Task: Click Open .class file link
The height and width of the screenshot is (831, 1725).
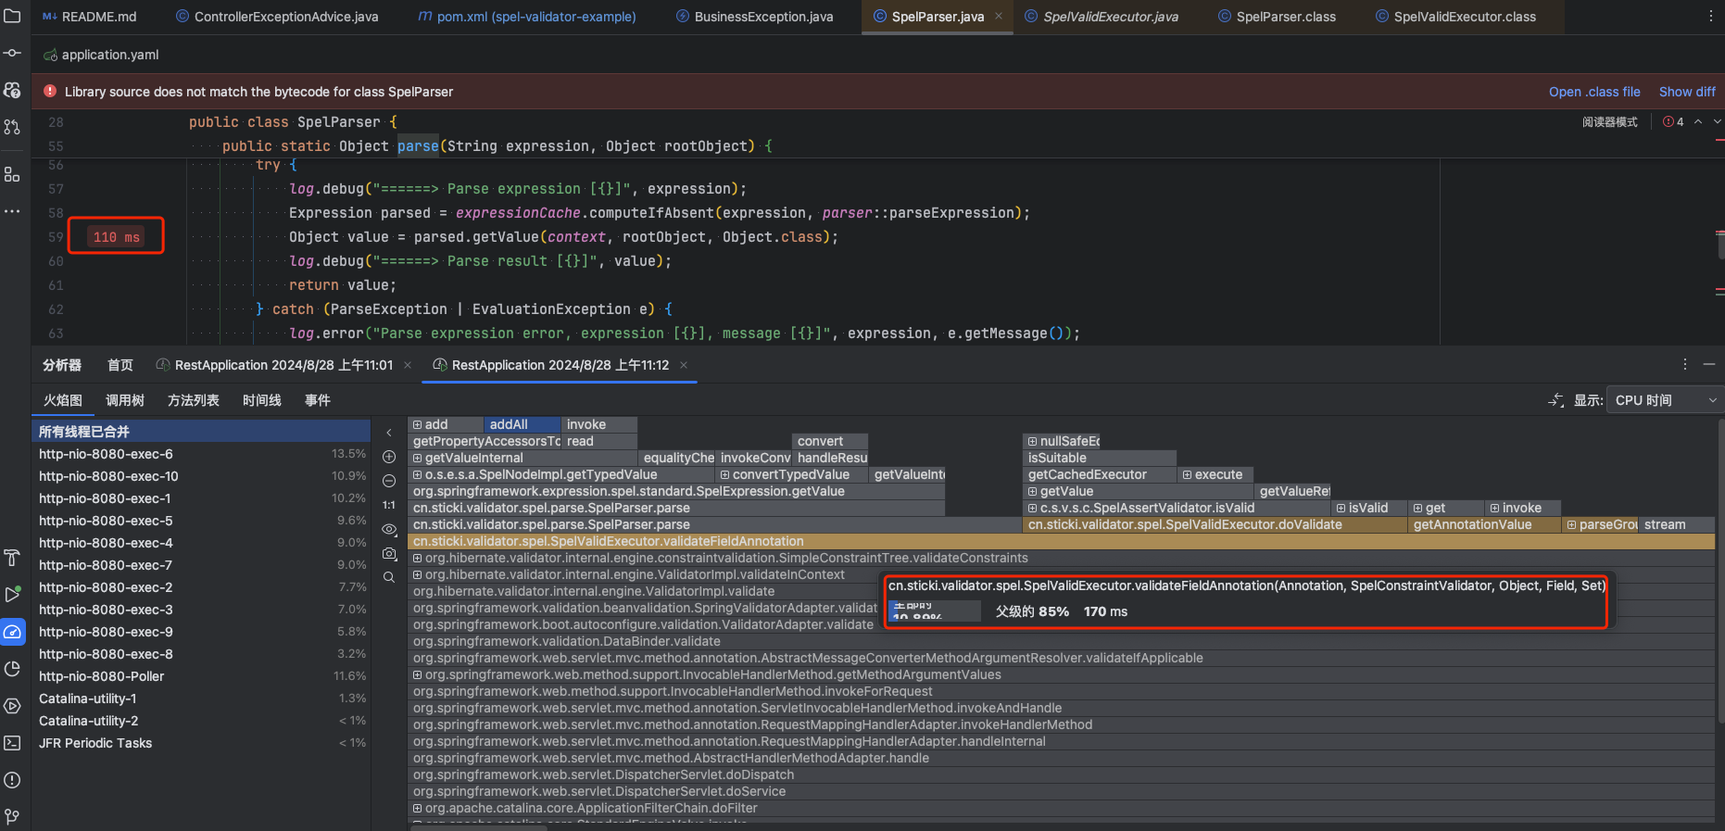Action: click(x=1594, y=92)
